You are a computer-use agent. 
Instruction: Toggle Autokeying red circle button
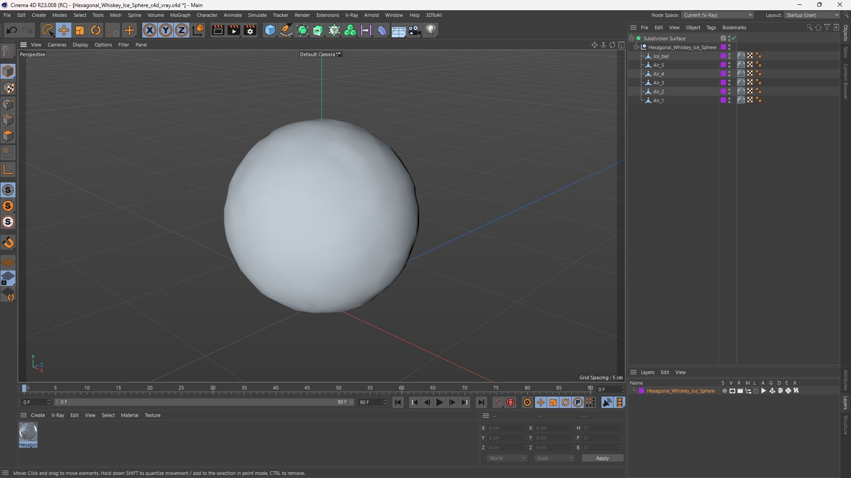coord(511,402)
